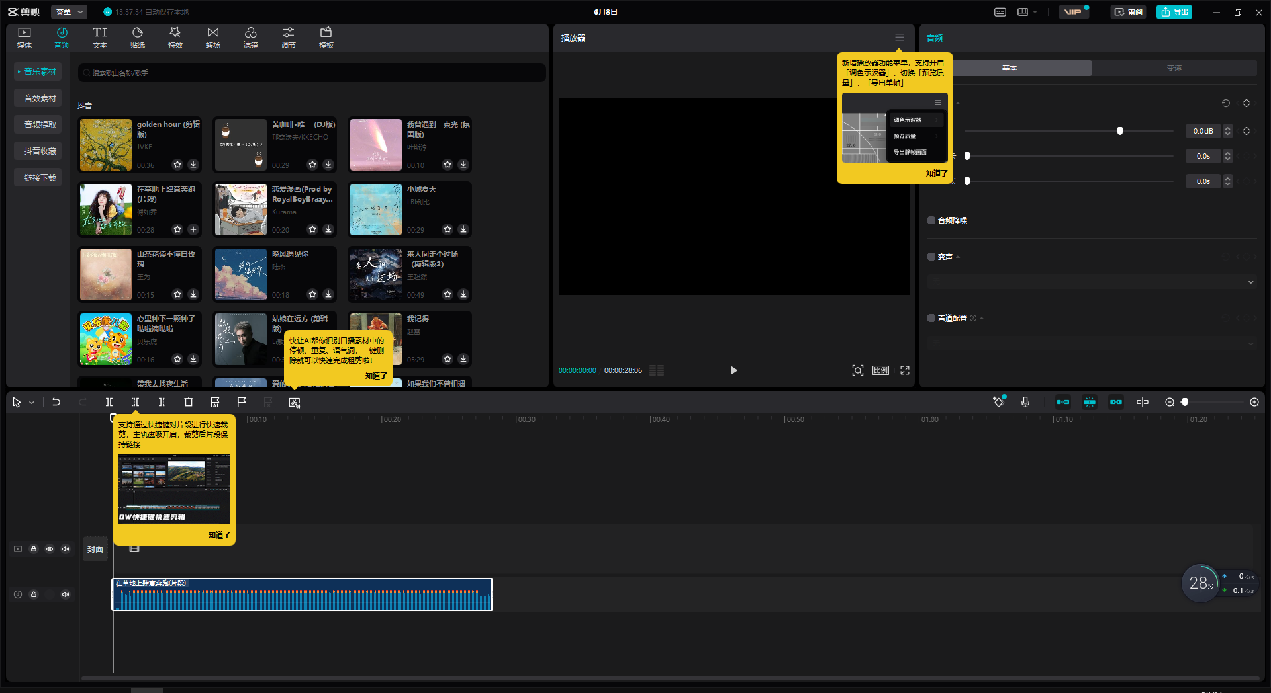Screen dimensions: 1271x693
Task: Click the 比例 ratio button in player
Action: tap(881, 370)
